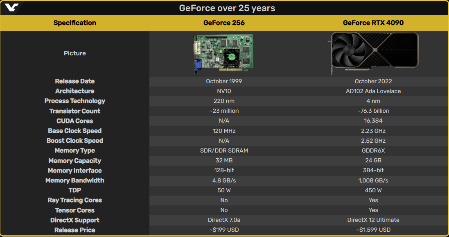This screenshot has width=449, height=237.
Task: Select the '220 nm' cell
Action: (x=224, y=101)
